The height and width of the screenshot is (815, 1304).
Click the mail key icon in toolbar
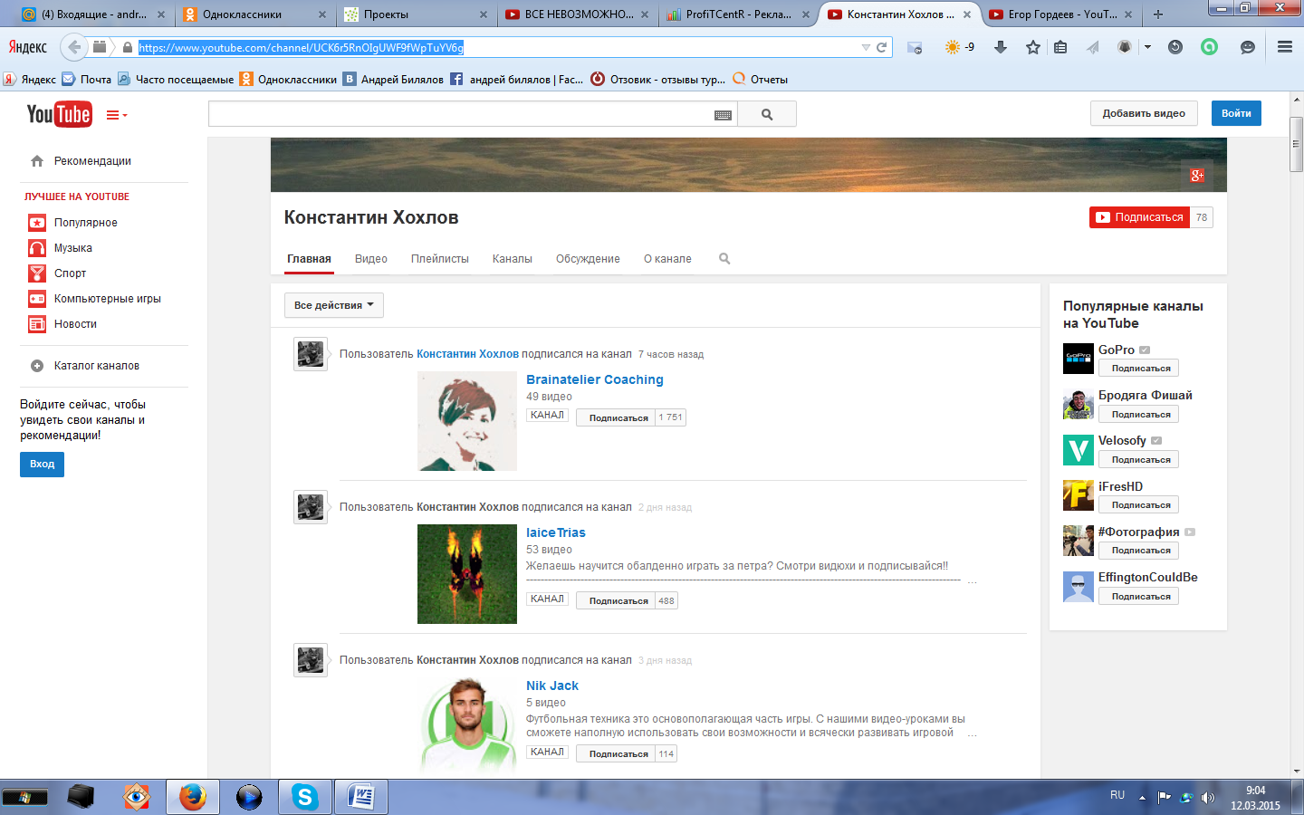pos(915,47)
